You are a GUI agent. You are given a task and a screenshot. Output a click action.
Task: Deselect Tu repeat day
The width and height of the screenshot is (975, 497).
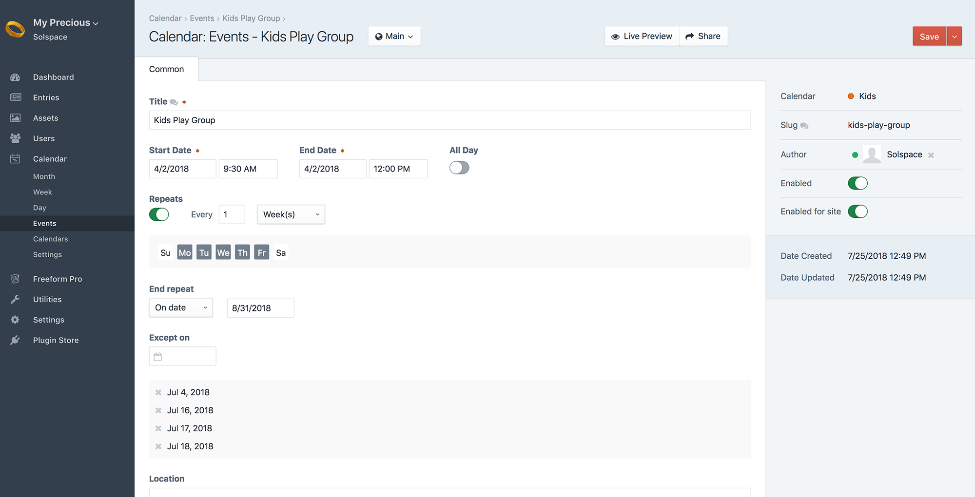click(204, 252)
